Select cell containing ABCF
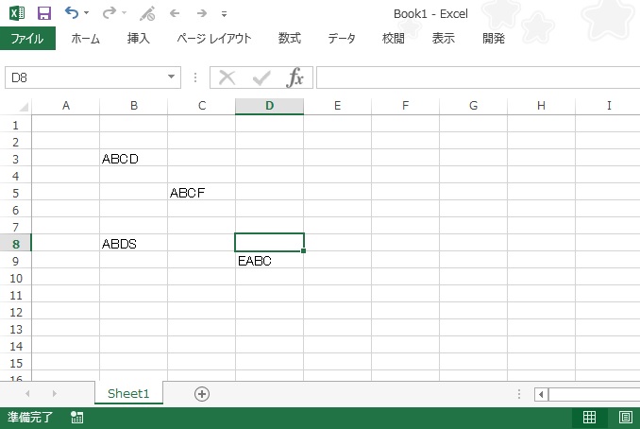 click(x=201, y=193)
